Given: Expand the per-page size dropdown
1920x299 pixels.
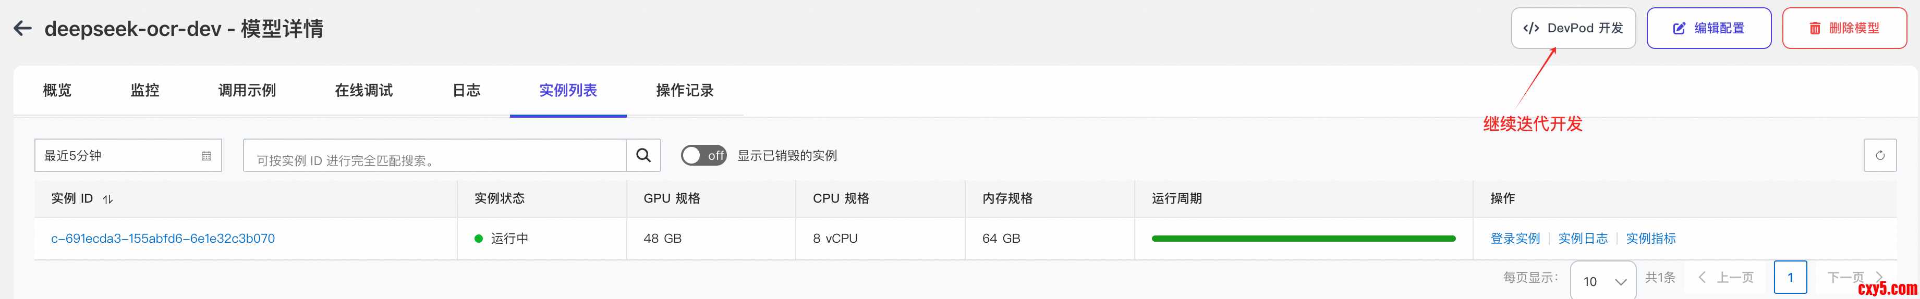Looking at the screenshot, I should point(1603,281).
